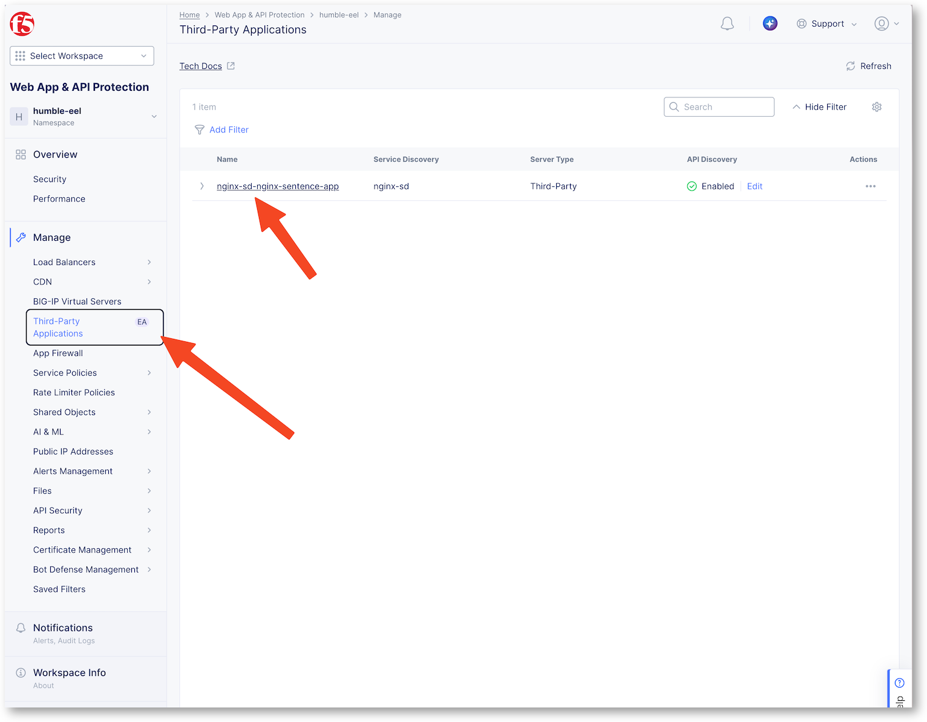Open Saved Filters menu item

tap(59, 589)
